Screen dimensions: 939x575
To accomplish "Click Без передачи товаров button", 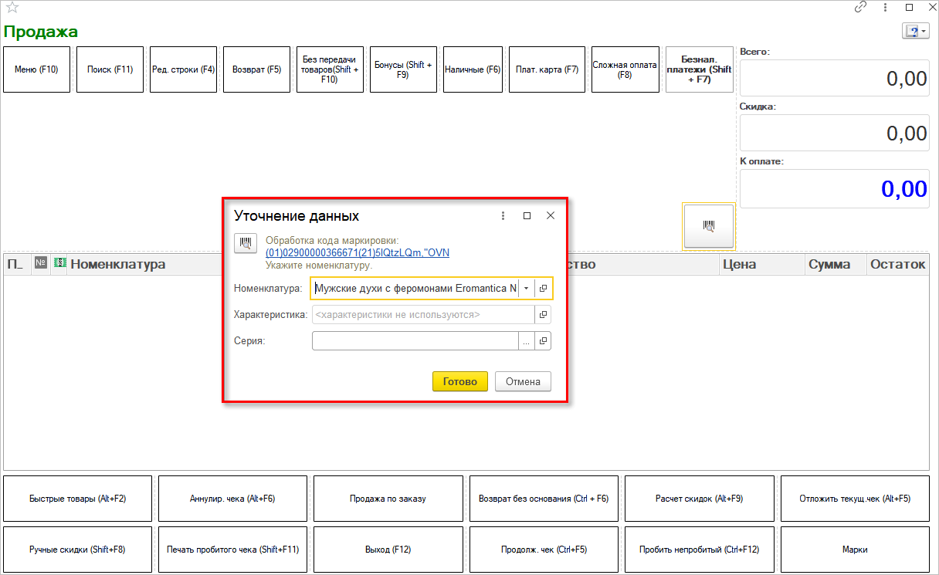I will [330, 69].
